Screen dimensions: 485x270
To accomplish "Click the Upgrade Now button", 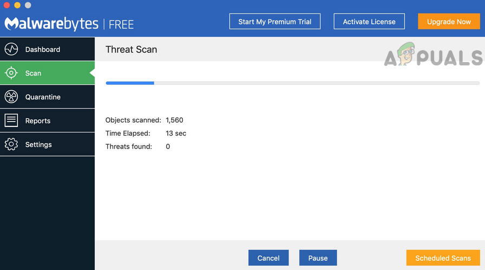I will coord(449,21).
